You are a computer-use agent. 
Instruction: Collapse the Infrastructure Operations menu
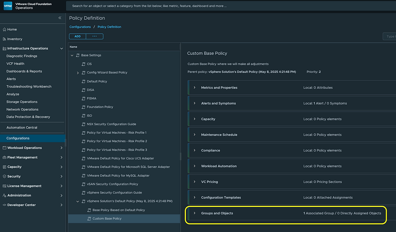(61, 49)
